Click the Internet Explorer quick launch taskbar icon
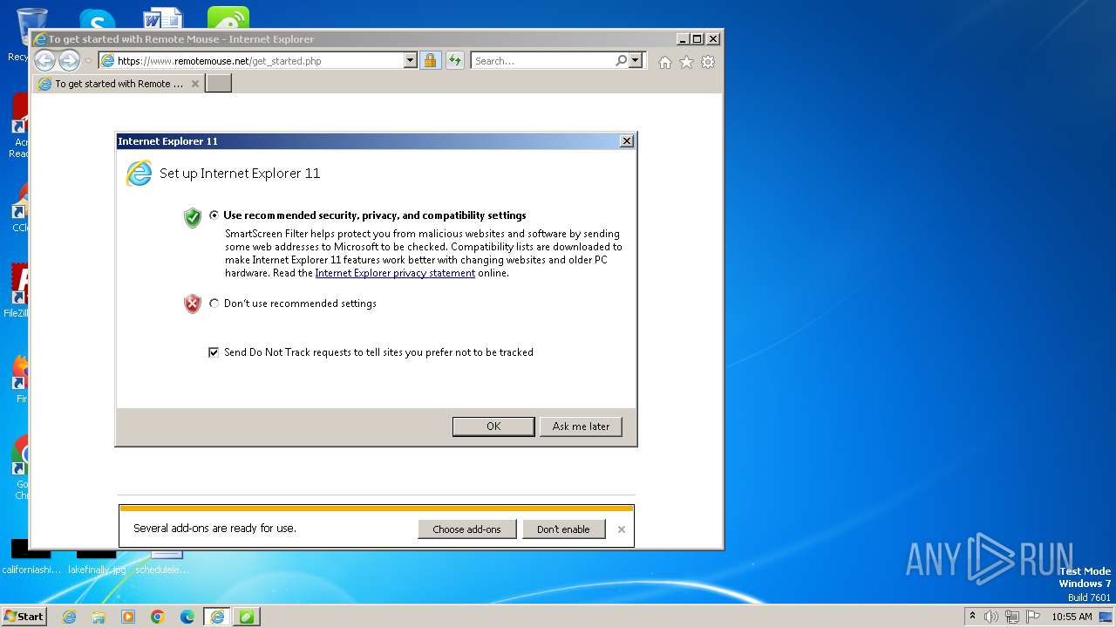Viewport: 1116px width, 628px height. click(x=69, y=617)
